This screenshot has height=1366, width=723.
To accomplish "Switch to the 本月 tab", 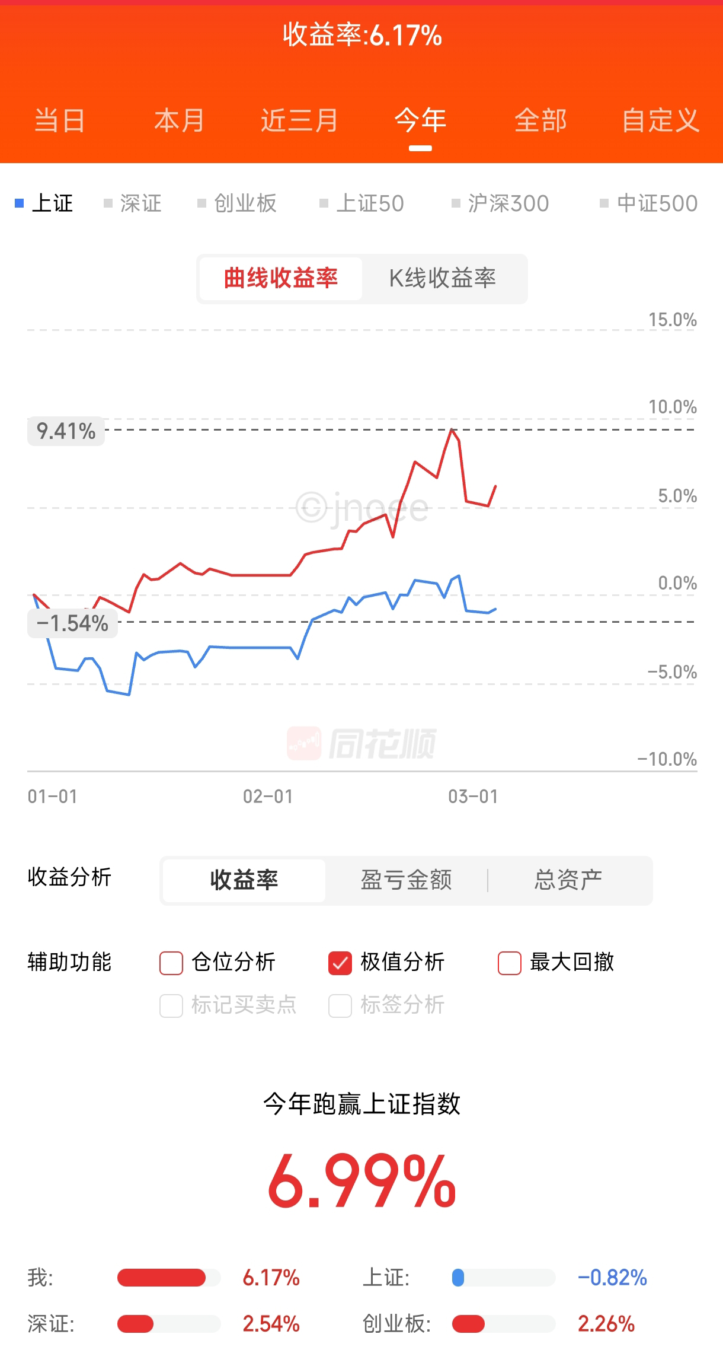I will coord(179,120).
